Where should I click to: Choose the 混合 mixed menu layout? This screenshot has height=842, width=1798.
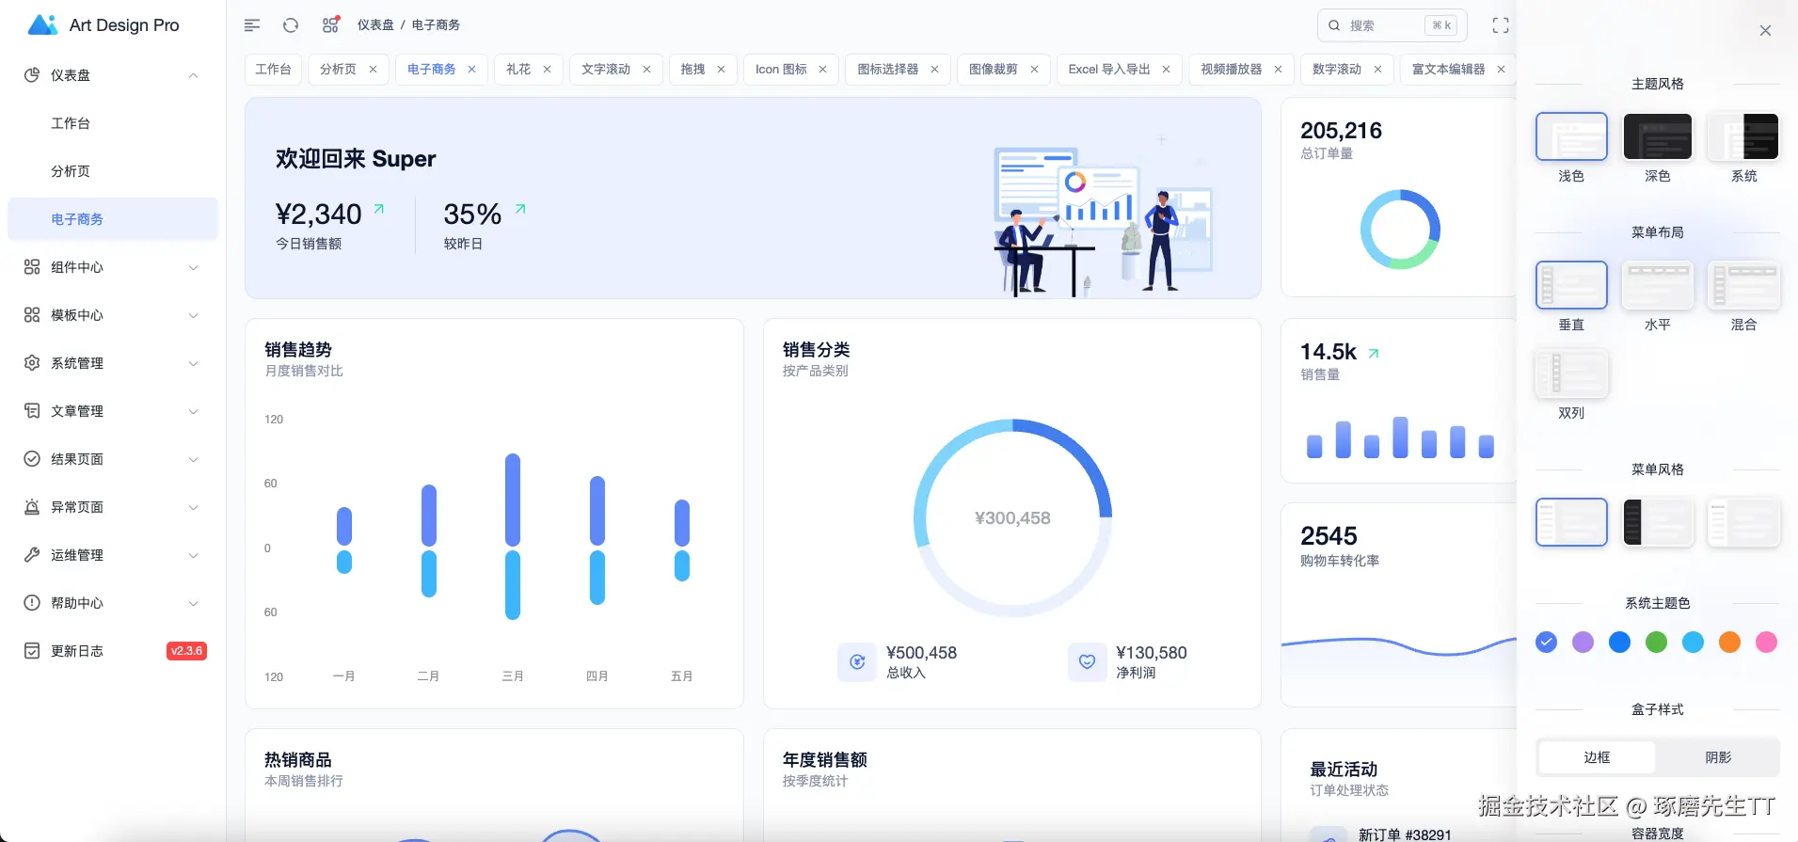pos(1744,285)
